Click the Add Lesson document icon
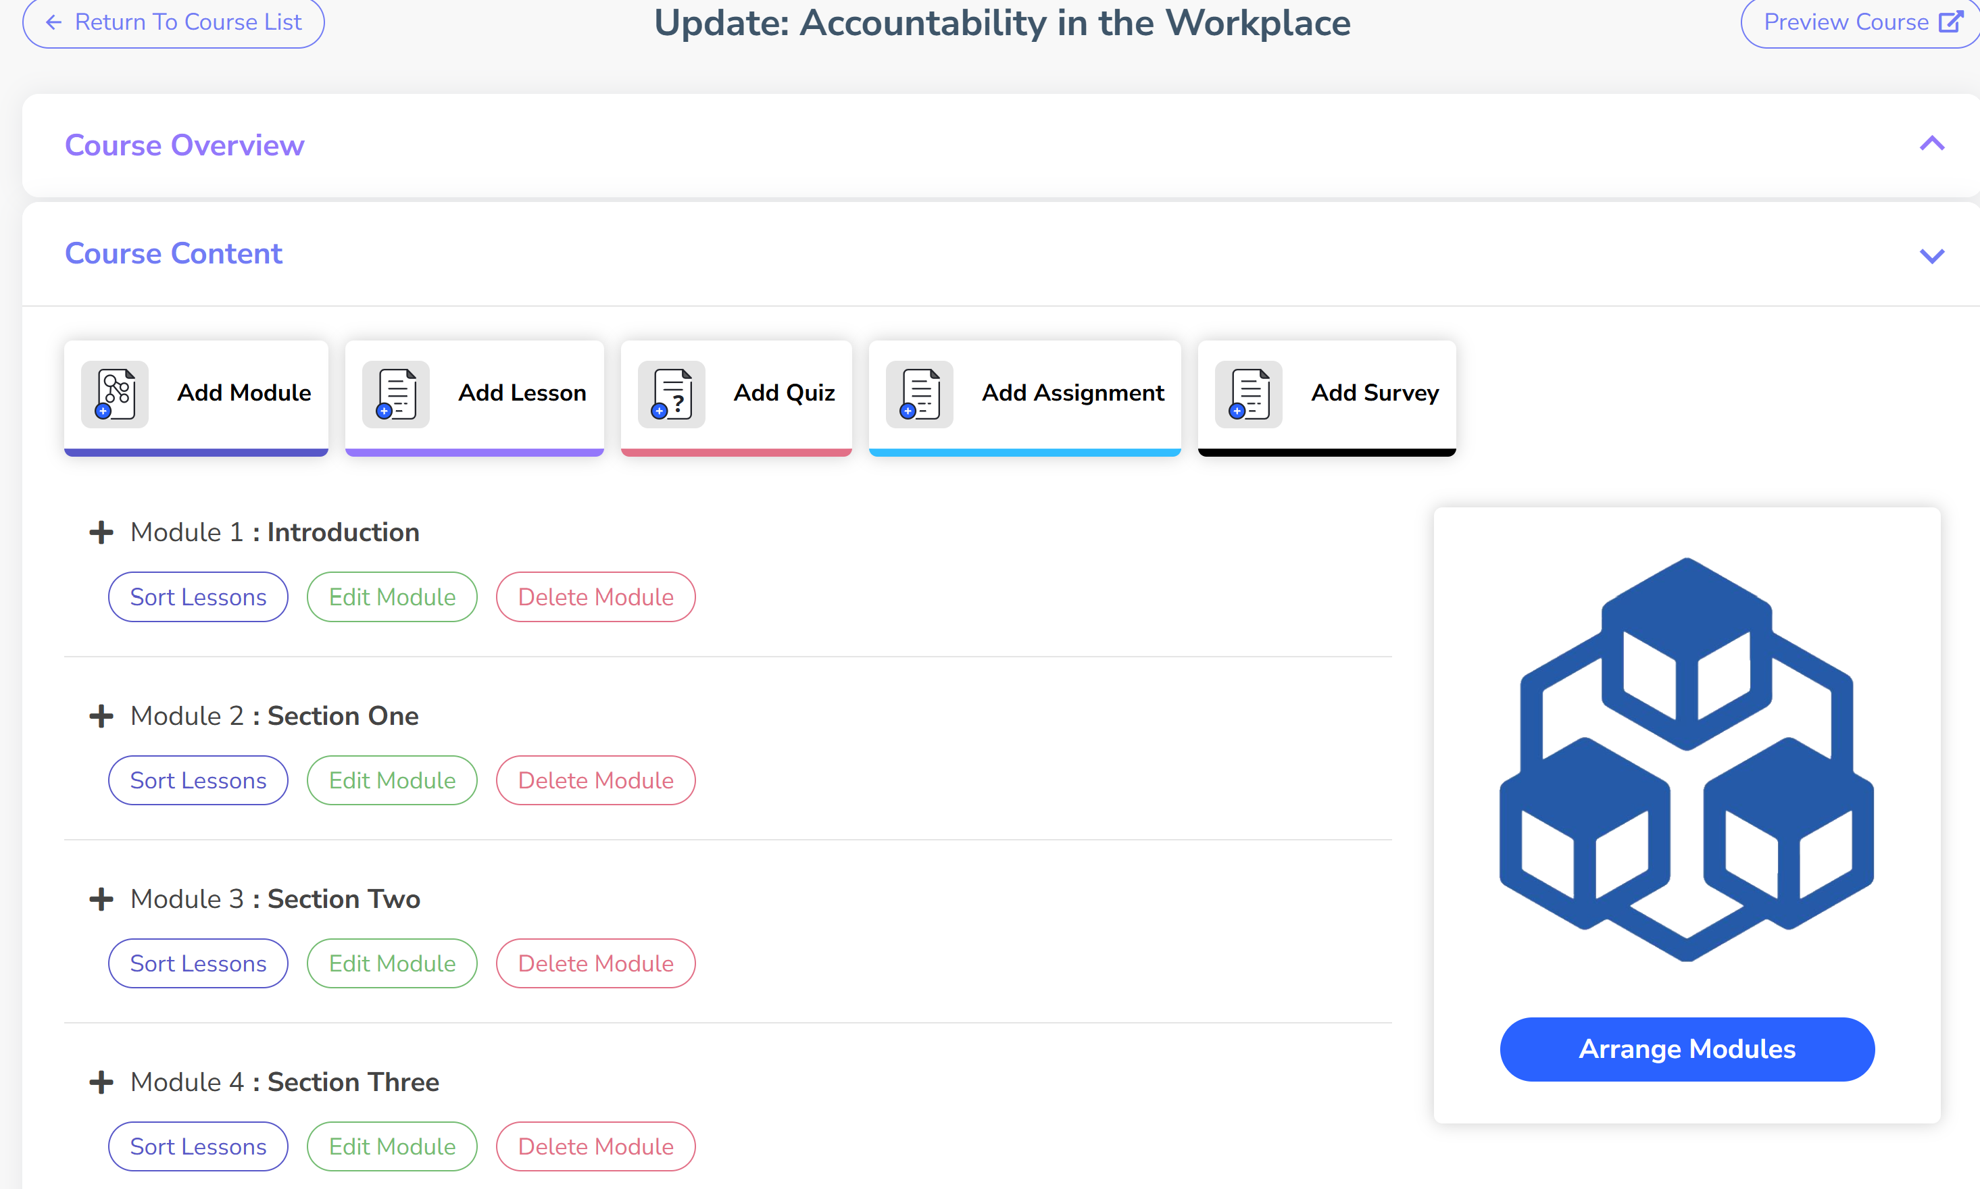Screen dimensions: 1980x1189 tap(396, 393)
